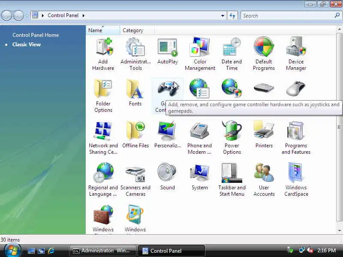Click Switch Between Windows quick launch icon

pos(41,251)
